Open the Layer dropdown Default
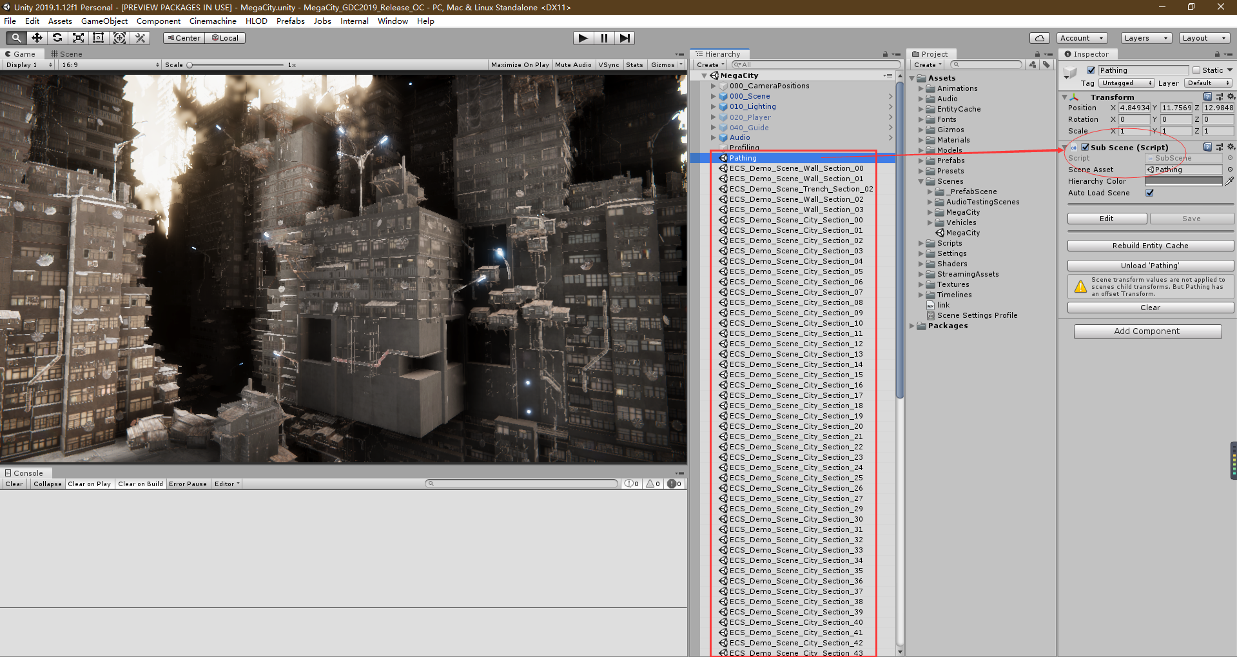The width and height of the screenshot is (1237, 657). [1208, 83]
